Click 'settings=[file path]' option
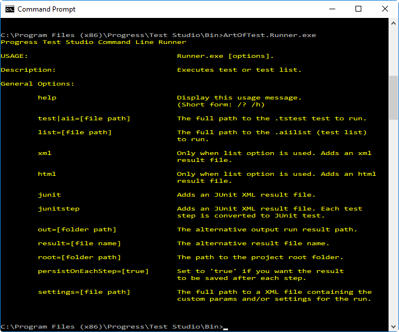 click(x=84, y=292)
